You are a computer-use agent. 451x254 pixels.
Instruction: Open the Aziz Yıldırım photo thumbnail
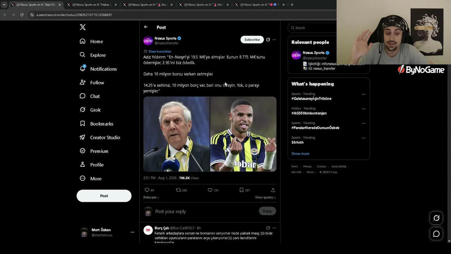177,134
